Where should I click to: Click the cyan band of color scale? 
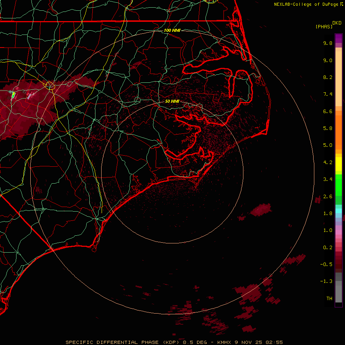click(x=338, y=211)
